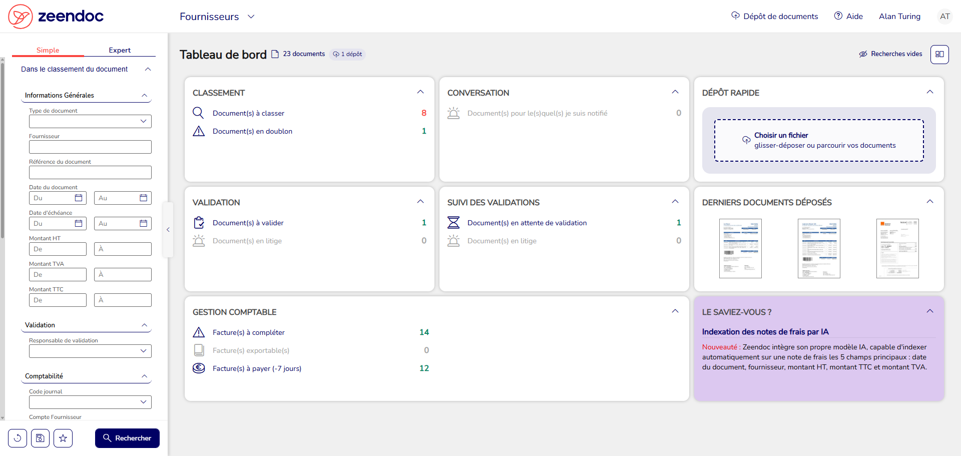The height and width of the screenshot is (456, 961).
Task: Switch to the Expert search tab
Action: tap(120, 50)
